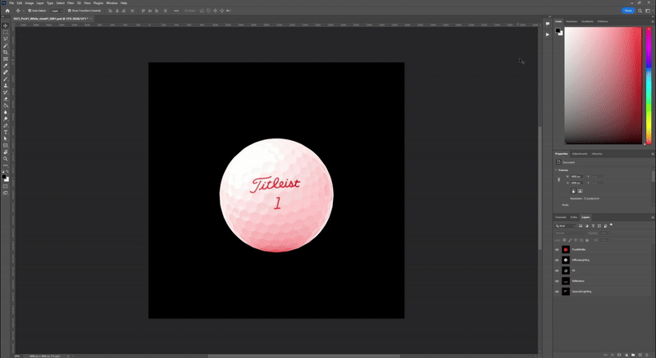Click the blue Share button
The height and width of the screenshot is (358, 656).
coord(628,11)
